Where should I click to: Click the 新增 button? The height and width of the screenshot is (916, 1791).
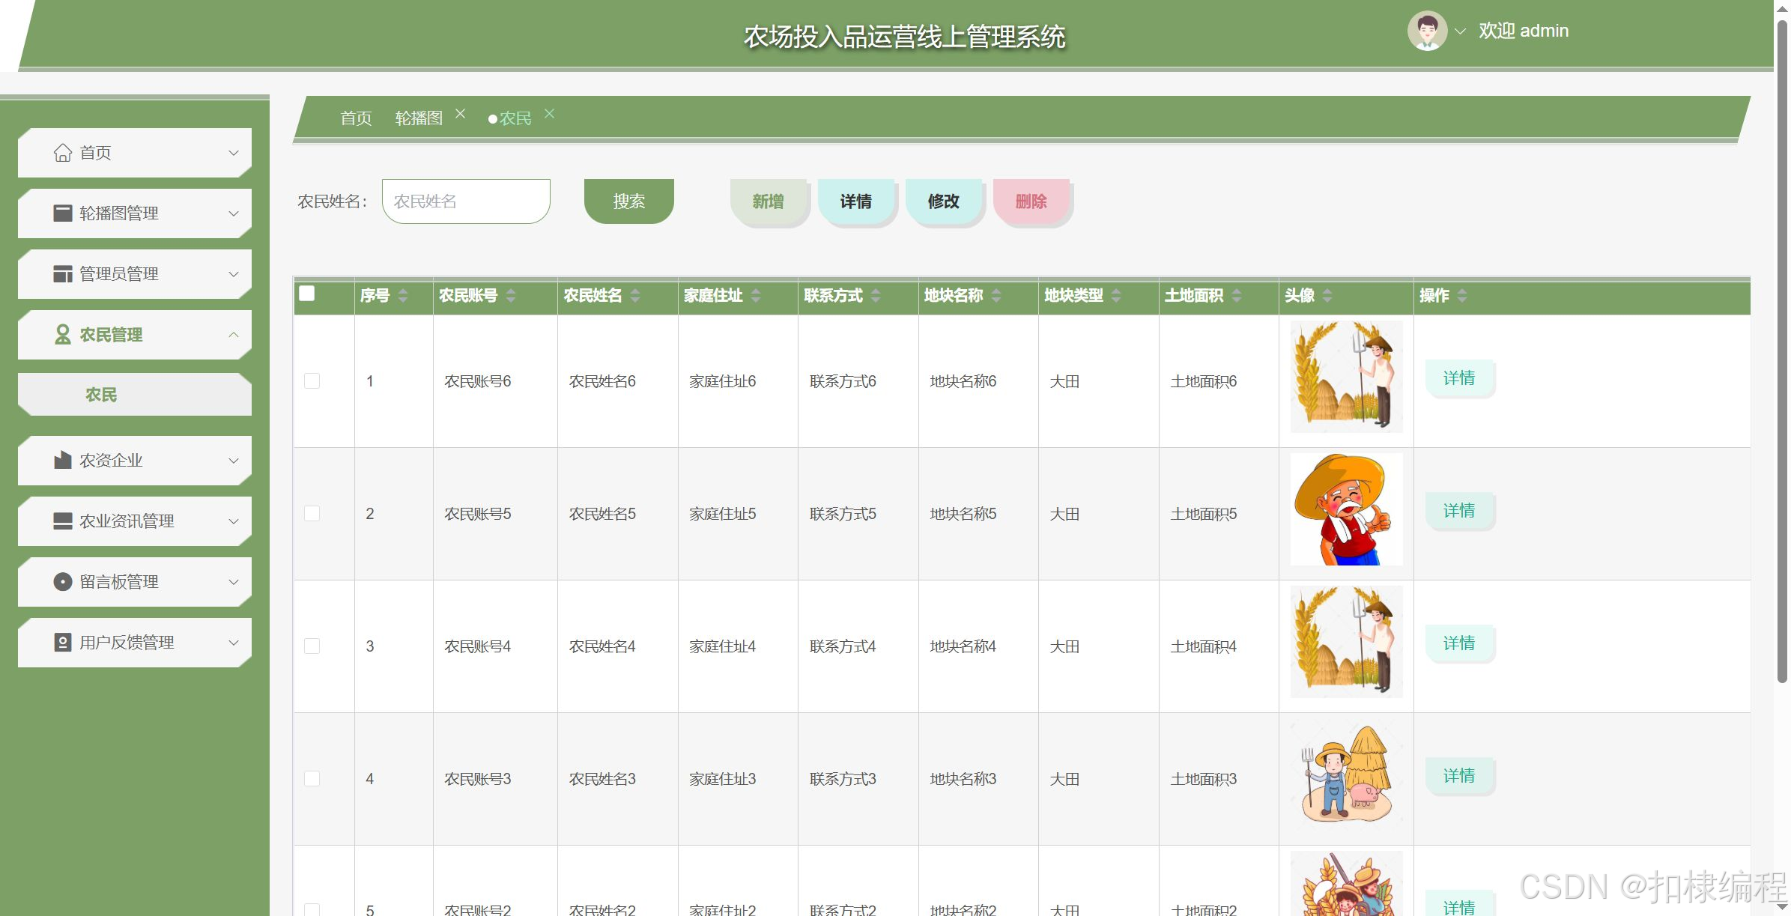769,201
